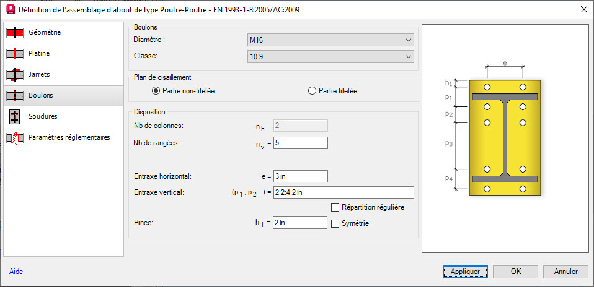Confirm with the OK button

point(516,272)
